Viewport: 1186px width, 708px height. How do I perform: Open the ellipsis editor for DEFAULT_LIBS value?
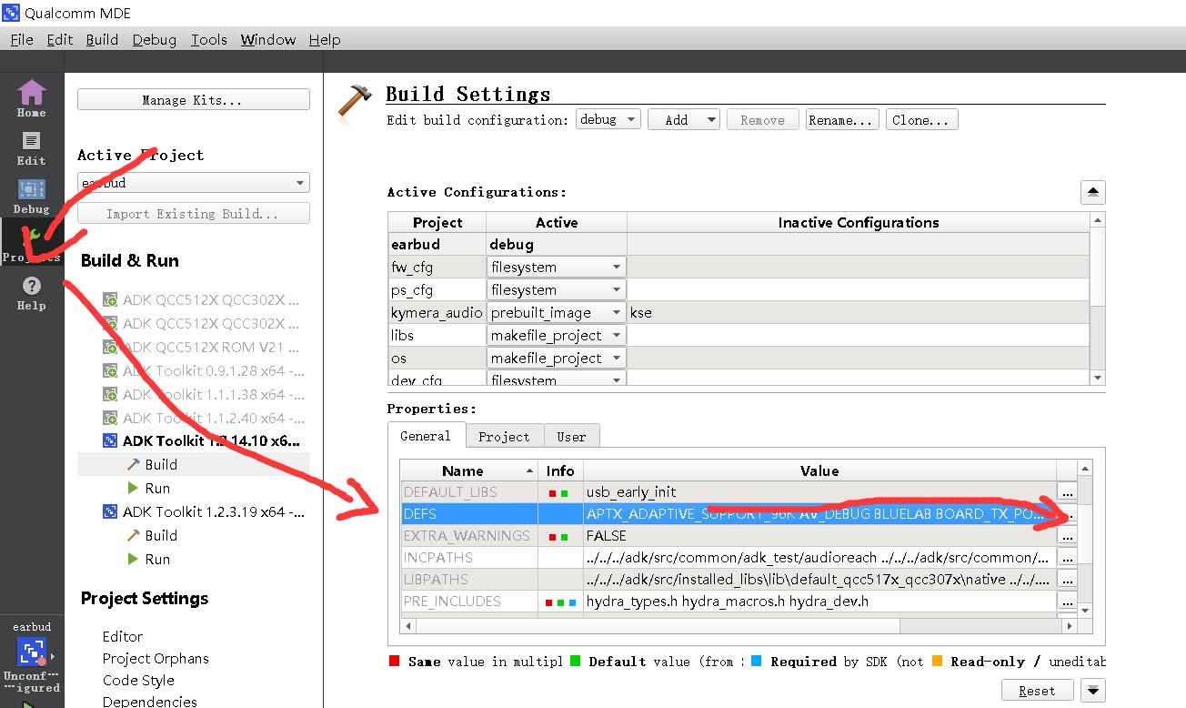pyautogui.click(x=1067, y=492)
